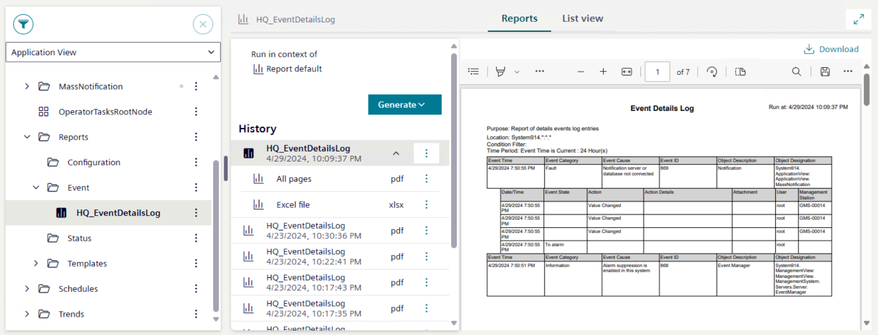Select the PDF highlight tool
The image size is (878, 335).
coord(500,72)
